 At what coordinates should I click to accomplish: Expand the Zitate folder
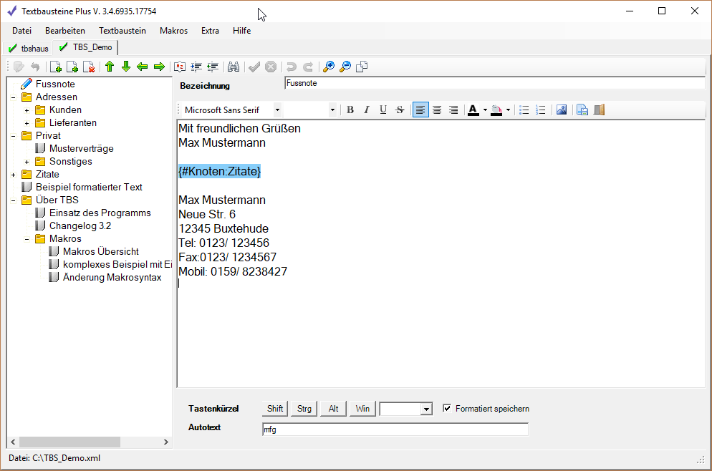click(13, 175)
